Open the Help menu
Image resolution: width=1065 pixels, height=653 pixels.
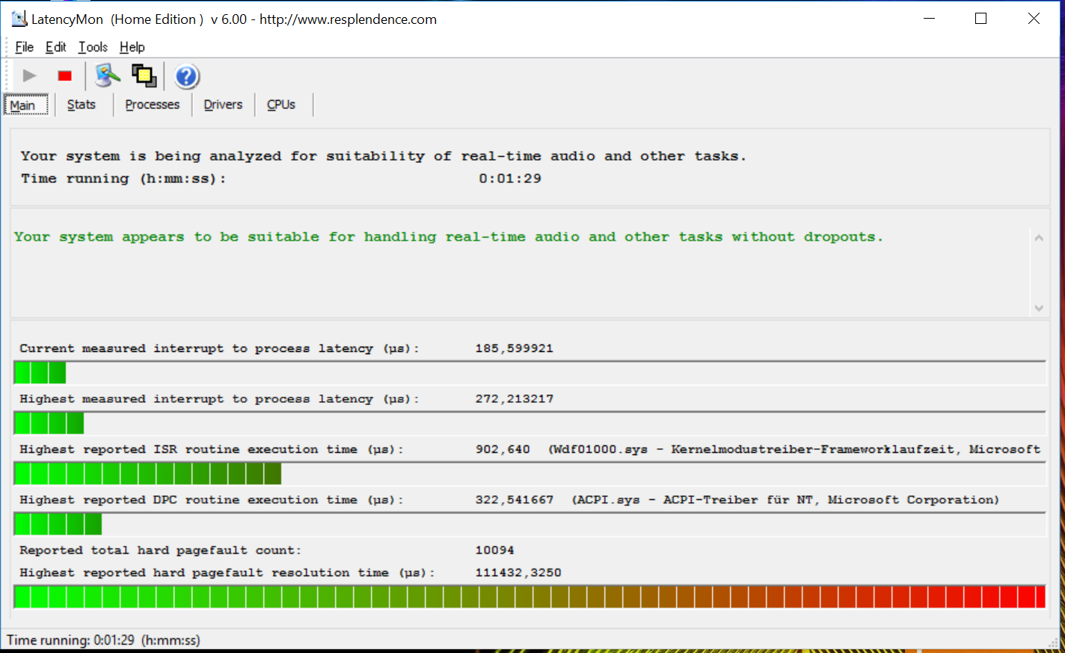pyautogui.click(x=132, y=47)
